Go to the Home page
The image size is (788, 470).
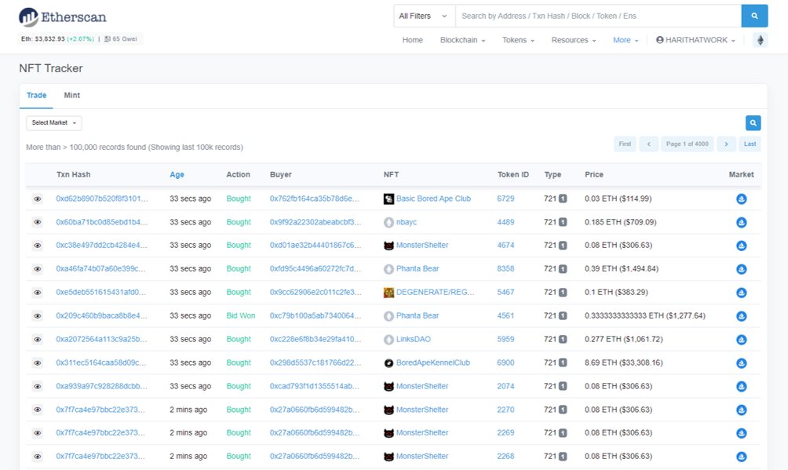coord(413,40)
